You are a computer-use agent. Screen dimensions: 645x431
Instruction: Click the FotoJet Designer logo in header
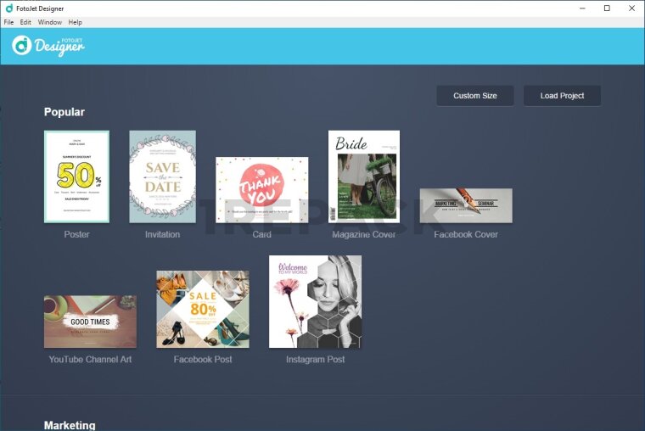[48, 46]
